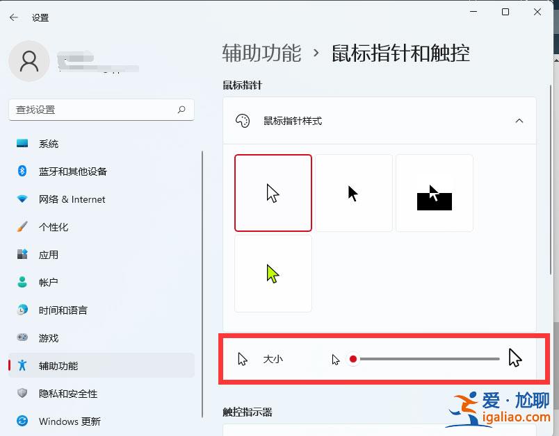This screenshot has width=559, height=436.
Task: Select the black mouse pointer style
Action: point(354,192)
